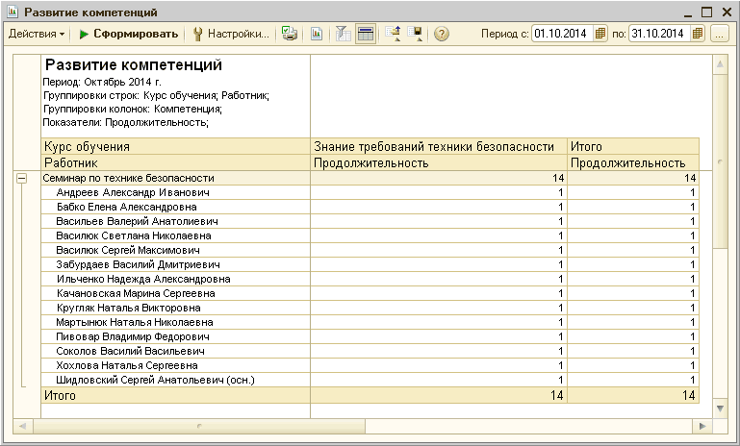Toggle the filter funnel toolbar icon
Screen dimensions: 740x446
coord(344,34)
